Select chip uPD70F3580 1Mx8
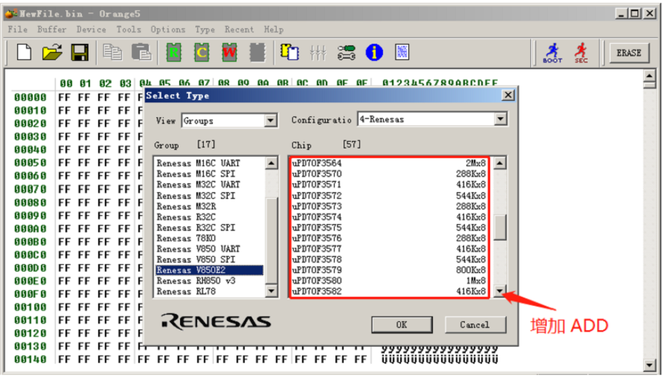Image resolution: width=662 pixels, height=377 pixels. pos(389,281)
